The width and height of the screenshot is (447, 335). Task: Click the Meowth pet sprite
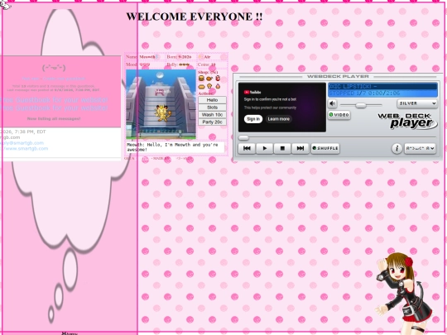[163, 112]
